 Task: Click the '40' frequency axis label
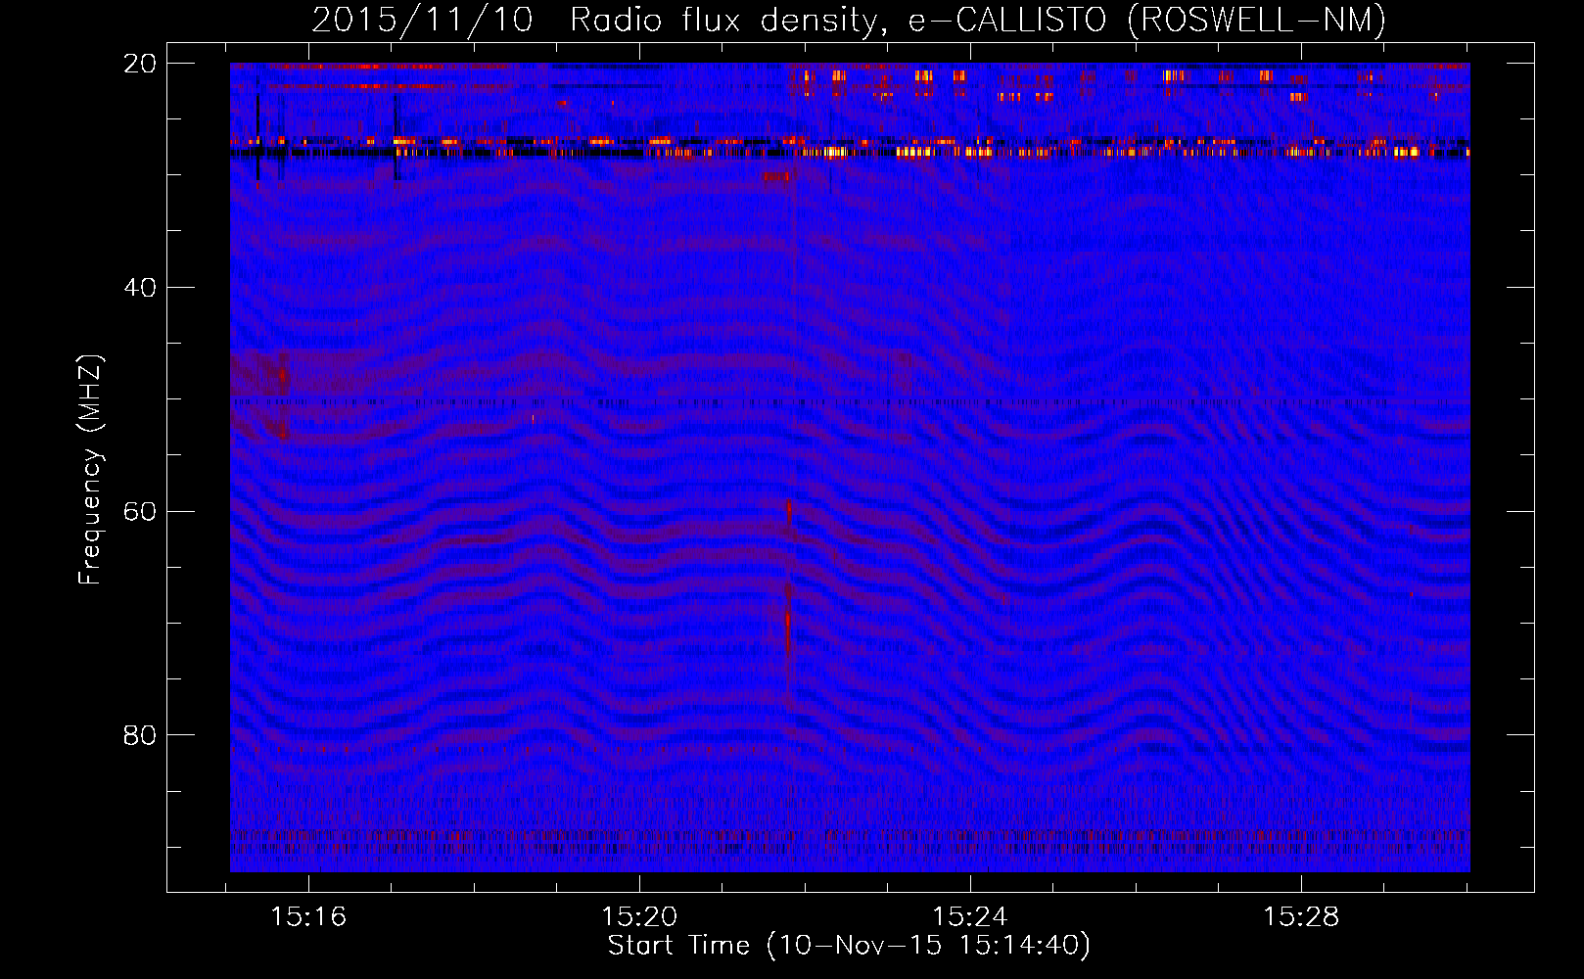point(139,288)
